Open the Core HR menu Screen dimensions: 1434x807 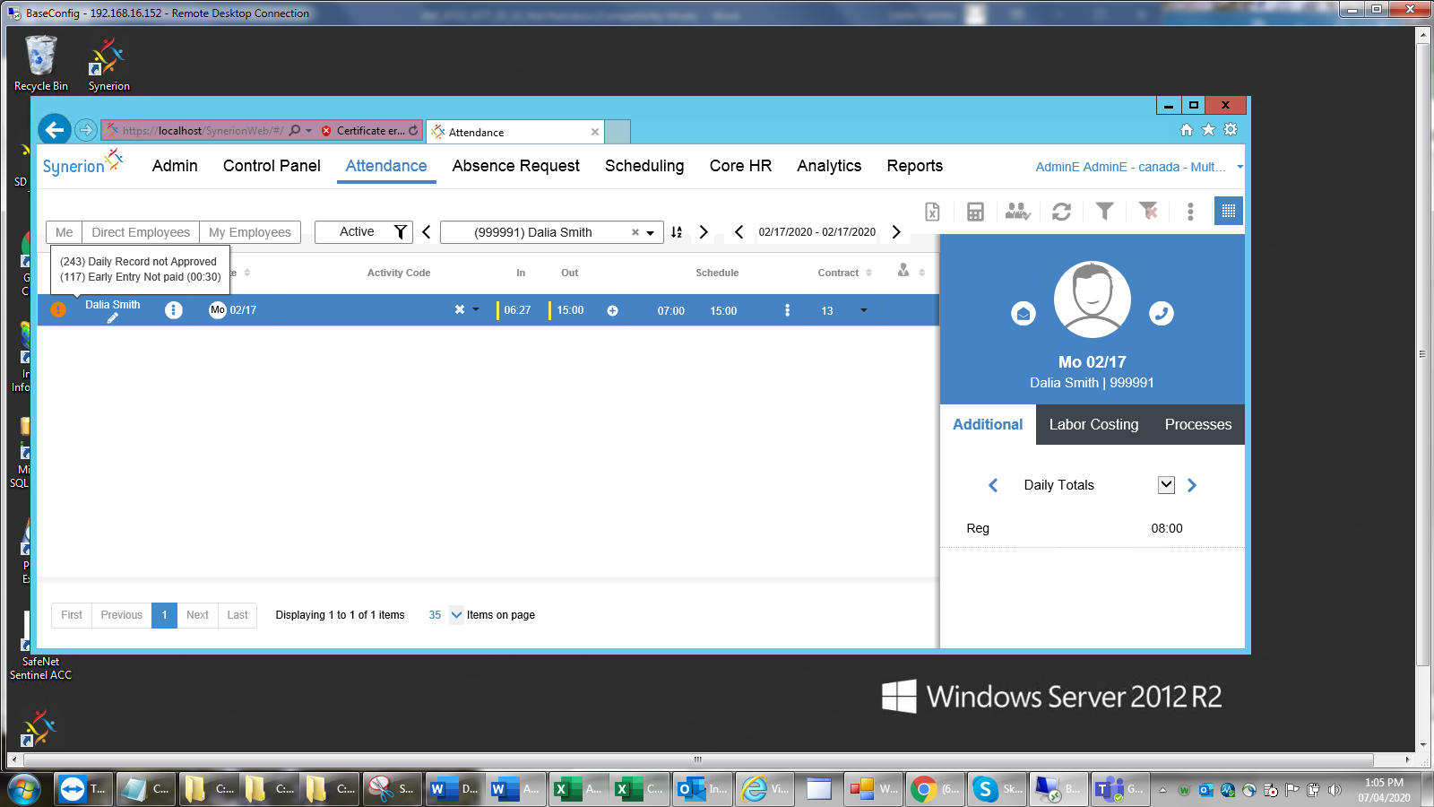pyautogui.click(x=740, y=166)
